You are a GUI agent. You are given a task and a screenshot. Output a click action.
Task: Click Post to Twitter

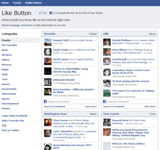coord(11,130)
